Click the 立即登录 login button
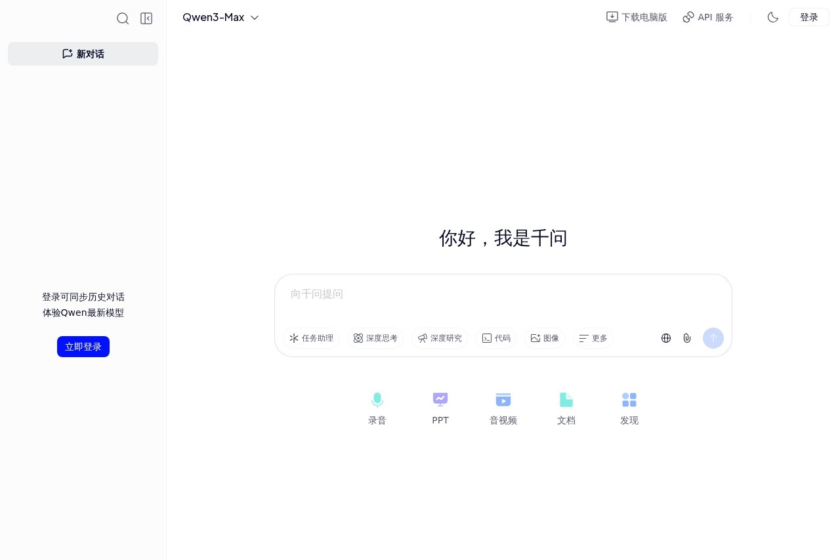This screenshot has height=560, width=840. tap(83, 347)
